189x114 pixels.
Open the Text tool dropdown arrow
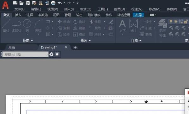tap(122, 34)
